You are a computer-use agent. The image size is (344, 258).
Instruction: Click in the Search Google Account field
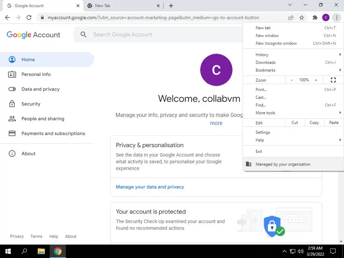point(159,35)
